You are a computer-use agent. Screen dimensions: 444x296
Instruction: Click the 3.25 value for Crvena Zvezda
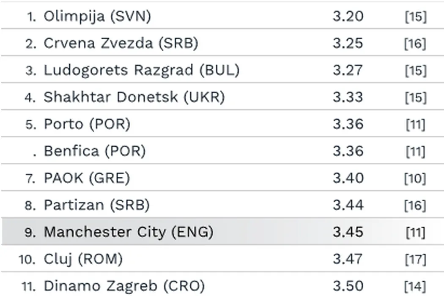coord(348,44)
